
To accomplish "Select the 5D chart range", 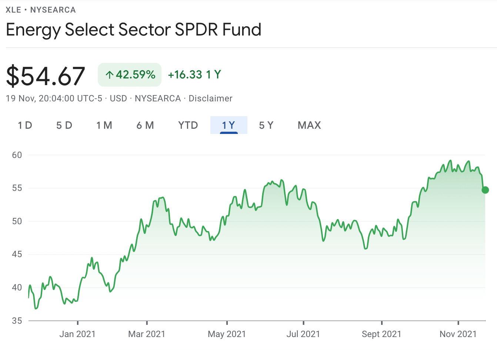I will point(64,125).
